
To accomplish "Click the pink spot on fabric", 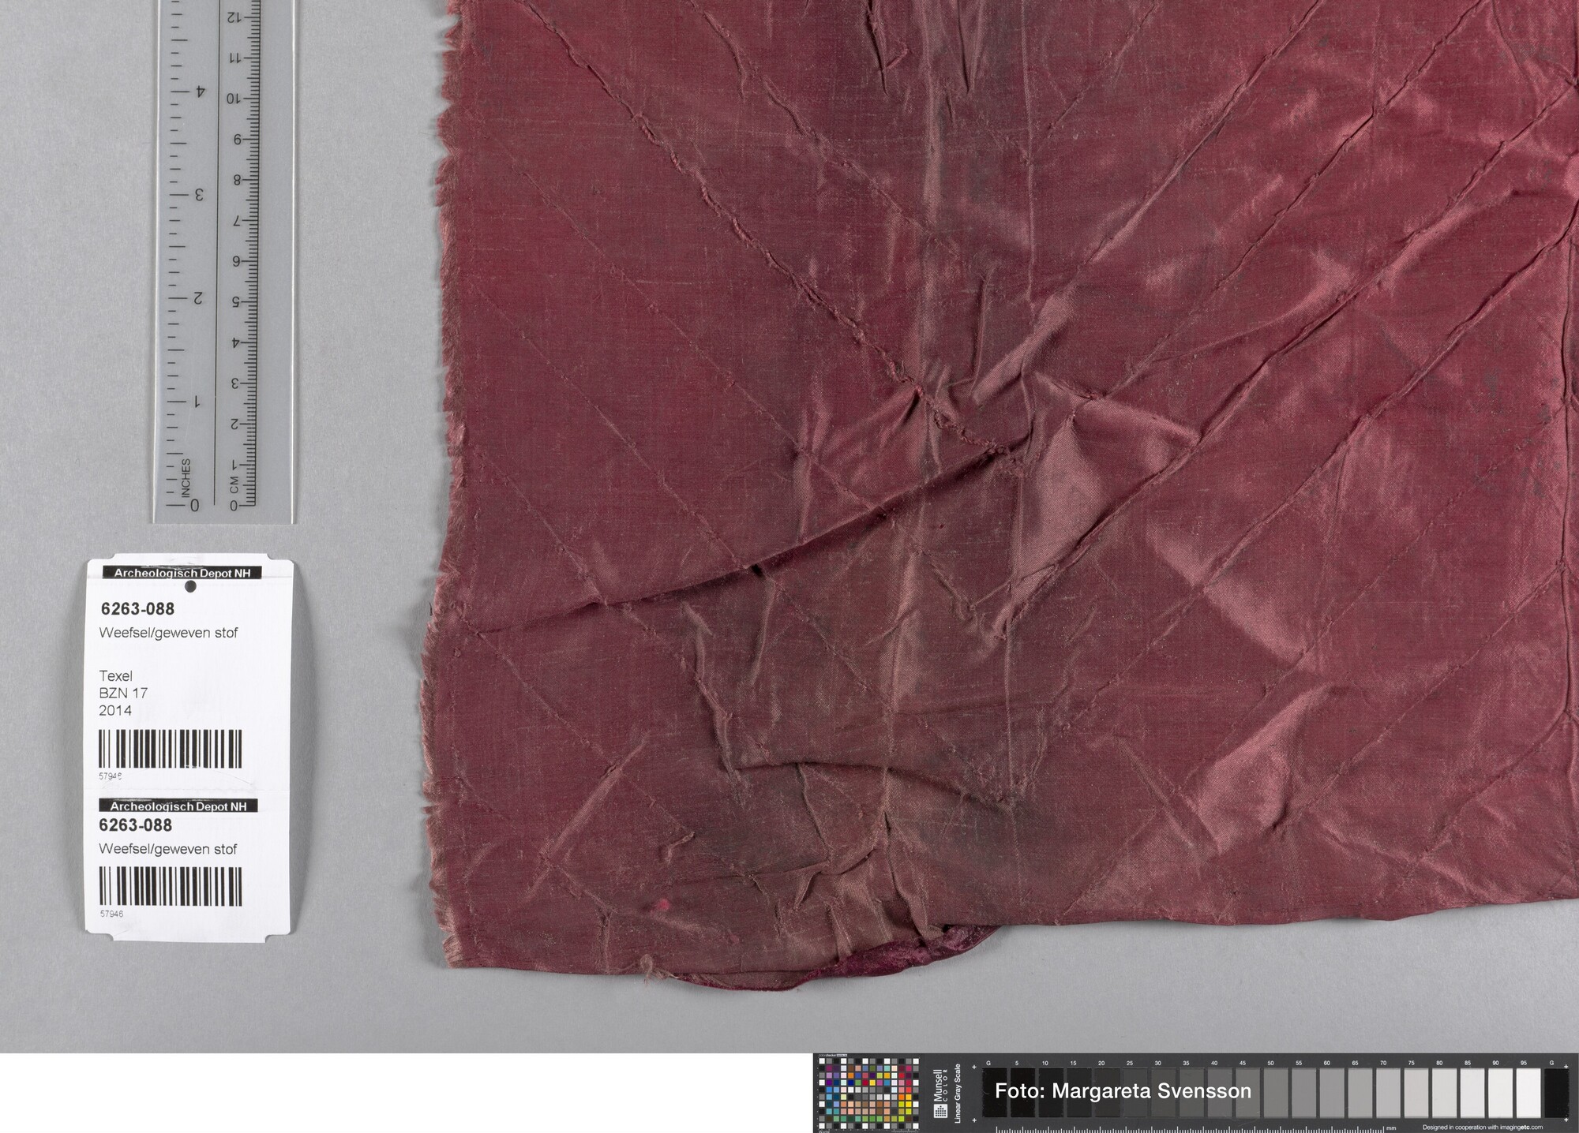I will click(663, 904).
